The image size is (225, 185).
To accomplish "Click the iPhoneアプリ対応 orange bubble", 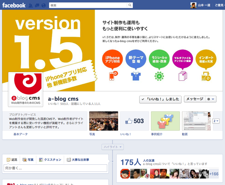I will (112, 59).
